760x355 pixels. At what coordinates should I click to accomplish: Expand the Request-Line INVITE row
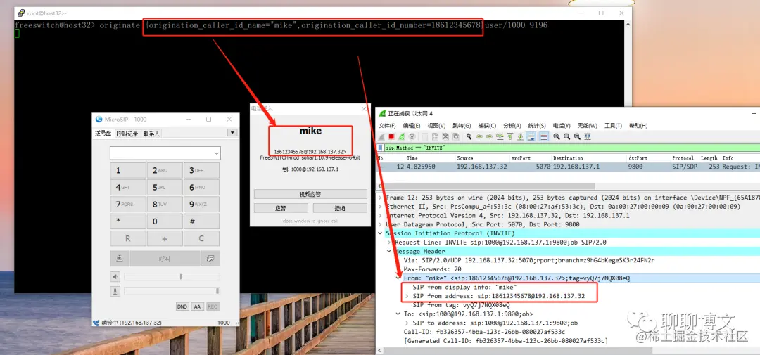tap(389, 242)
